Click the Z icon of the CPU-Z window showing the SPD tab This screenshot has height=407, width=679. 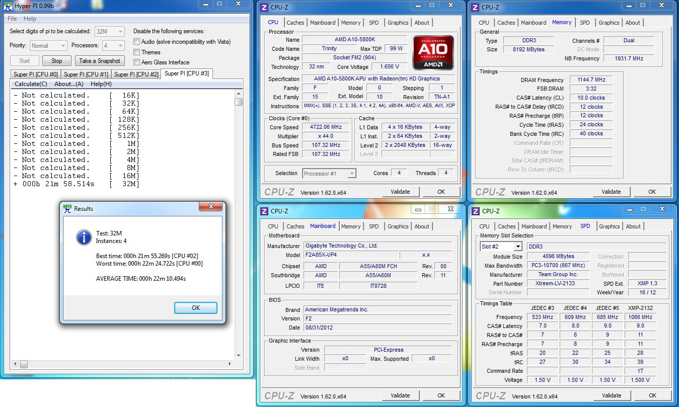tap(476, 211)
